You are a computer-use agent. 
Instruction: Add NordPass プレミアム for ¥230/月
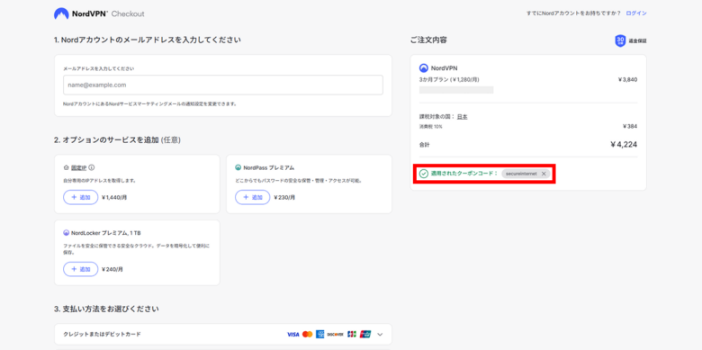(x=253, y=197)
